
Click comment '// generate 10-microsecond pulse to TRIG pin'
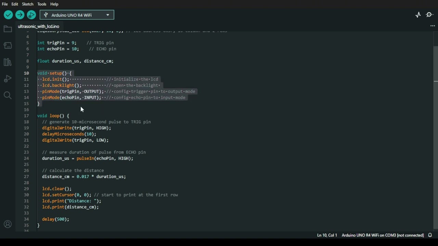click(96, 122)
